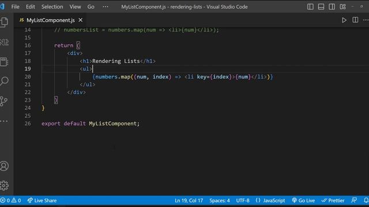Open the File menu
Screen dimensions: 369x207
pyautogui.click(x=16, y=7)
